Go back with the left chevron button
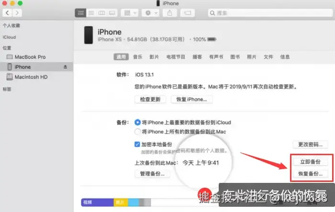 pyautogui.click(x=7, y=13)
